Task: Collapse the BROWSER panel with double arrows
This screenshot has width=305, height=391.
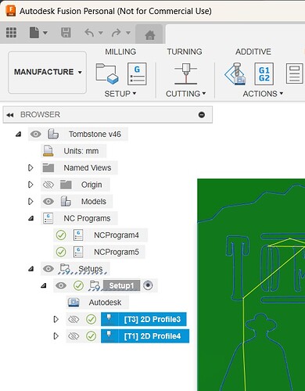Action: [x=10, y=115]
